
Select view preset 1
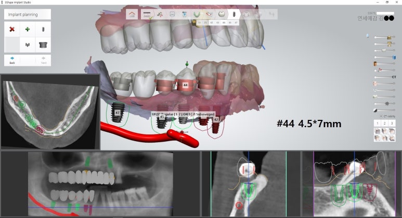[377, 124]
